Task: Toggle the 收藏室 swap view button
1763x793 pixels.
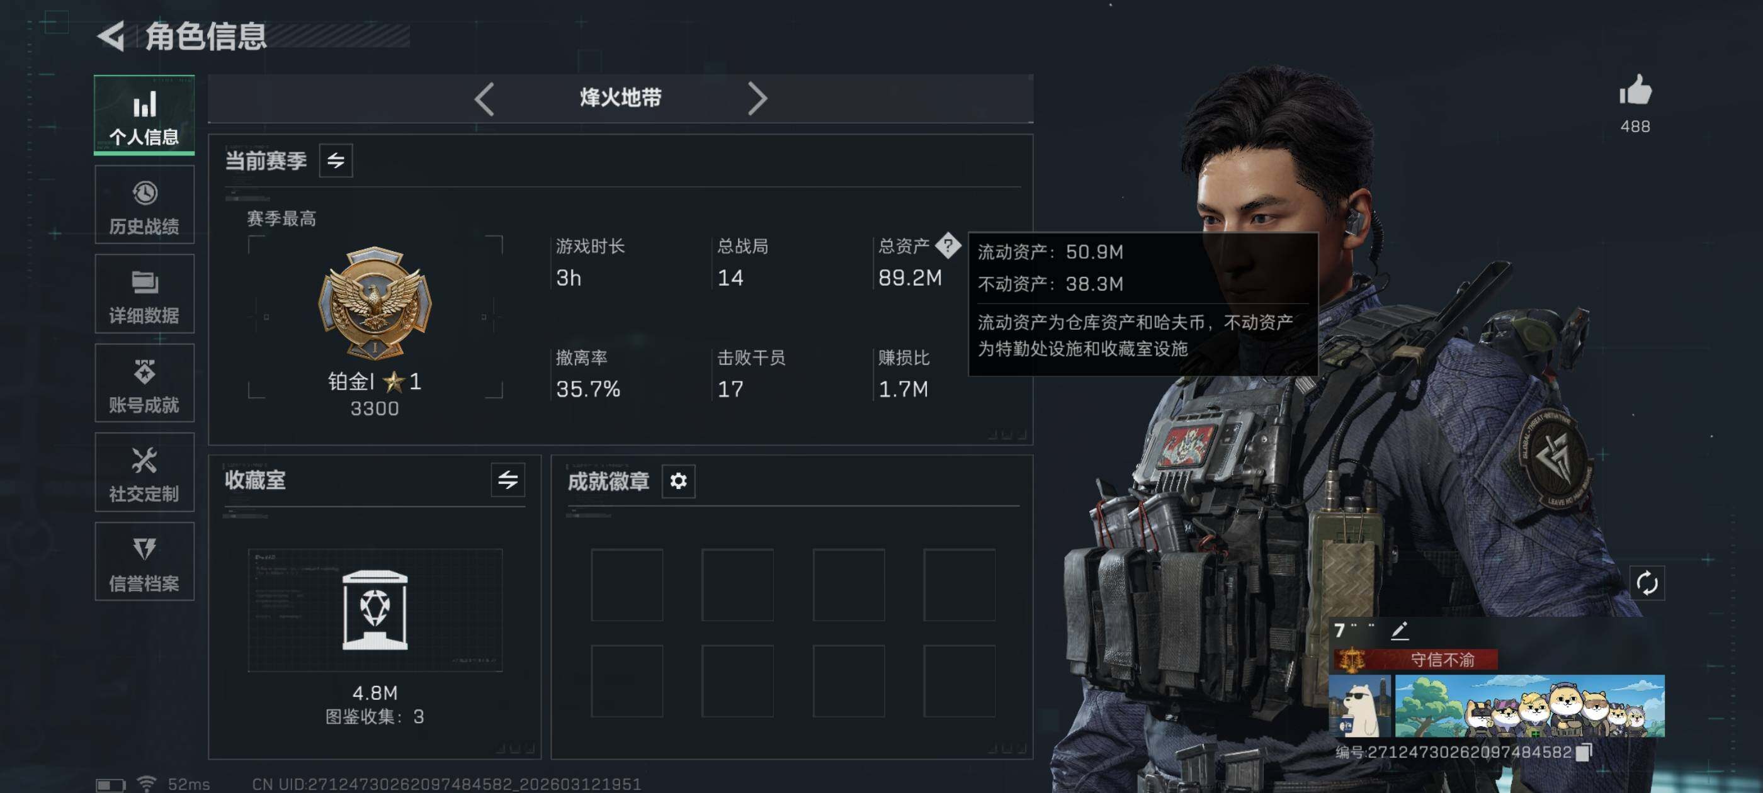Action: click(x=508, y=480)
